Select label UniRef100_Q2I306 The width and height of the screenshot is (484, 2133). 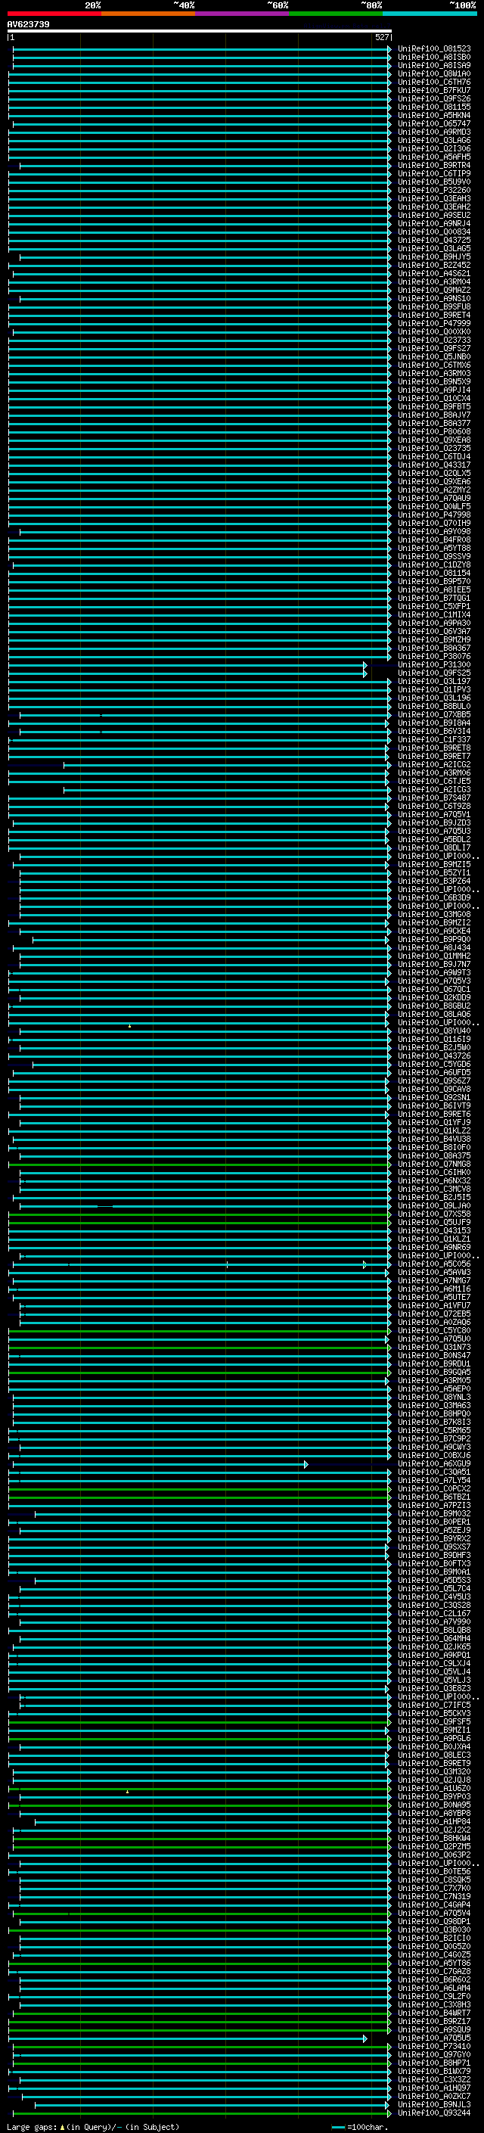[x=434, y=148]
